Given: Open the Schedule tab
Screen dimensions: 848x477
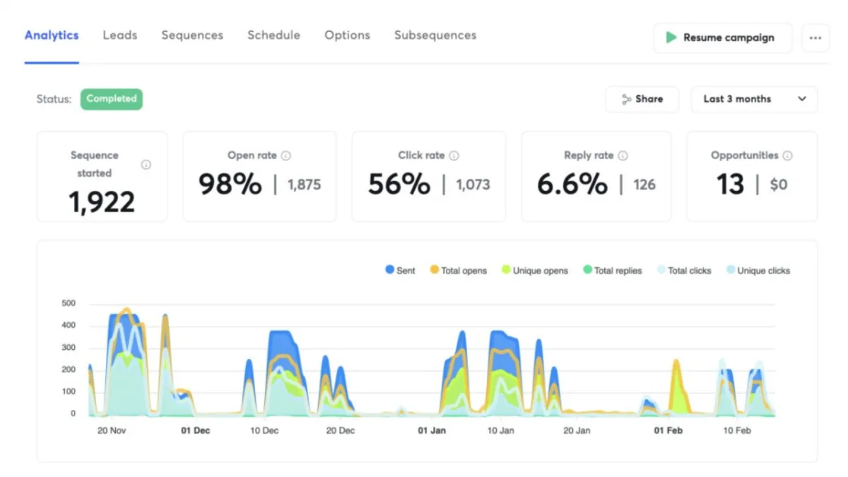Looking at the screenshot, I should coord(273,35).
